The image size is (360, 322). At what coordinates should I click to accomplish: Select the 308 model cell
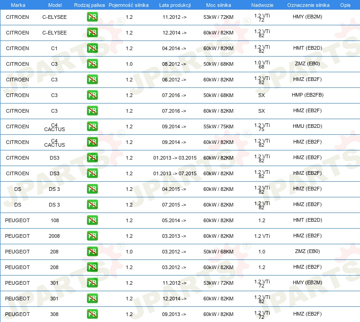[54, 314]
